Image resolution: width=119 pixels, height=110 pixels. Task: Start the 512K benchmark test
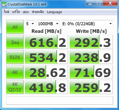15,57
